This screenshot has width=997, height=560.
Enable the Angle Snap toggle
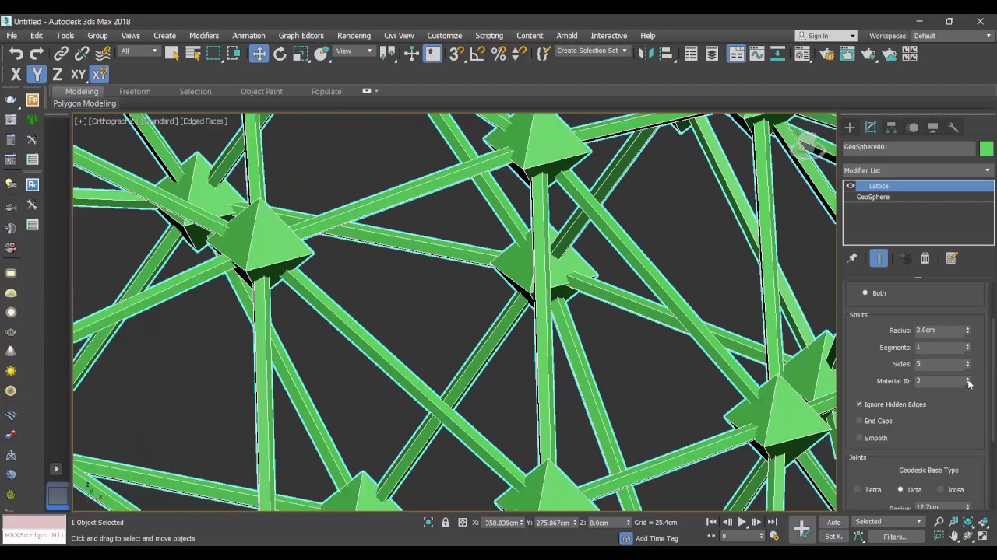click(477, 54)
